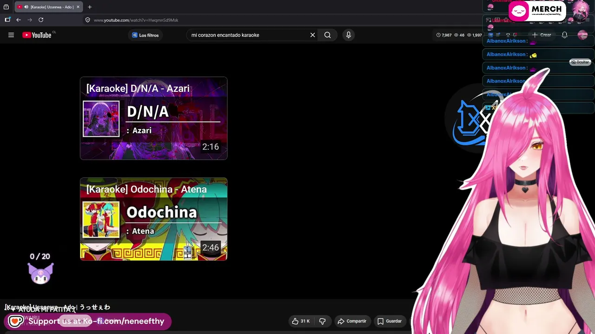
Task: Click the purple Kuromi goal icon
Action: 40,273
